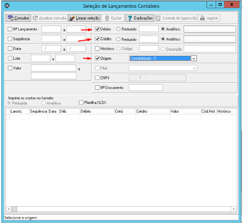Enable the Lote checkbox
Image resolution: width=243 pixels, height=224 pixels.
(10, 58)
